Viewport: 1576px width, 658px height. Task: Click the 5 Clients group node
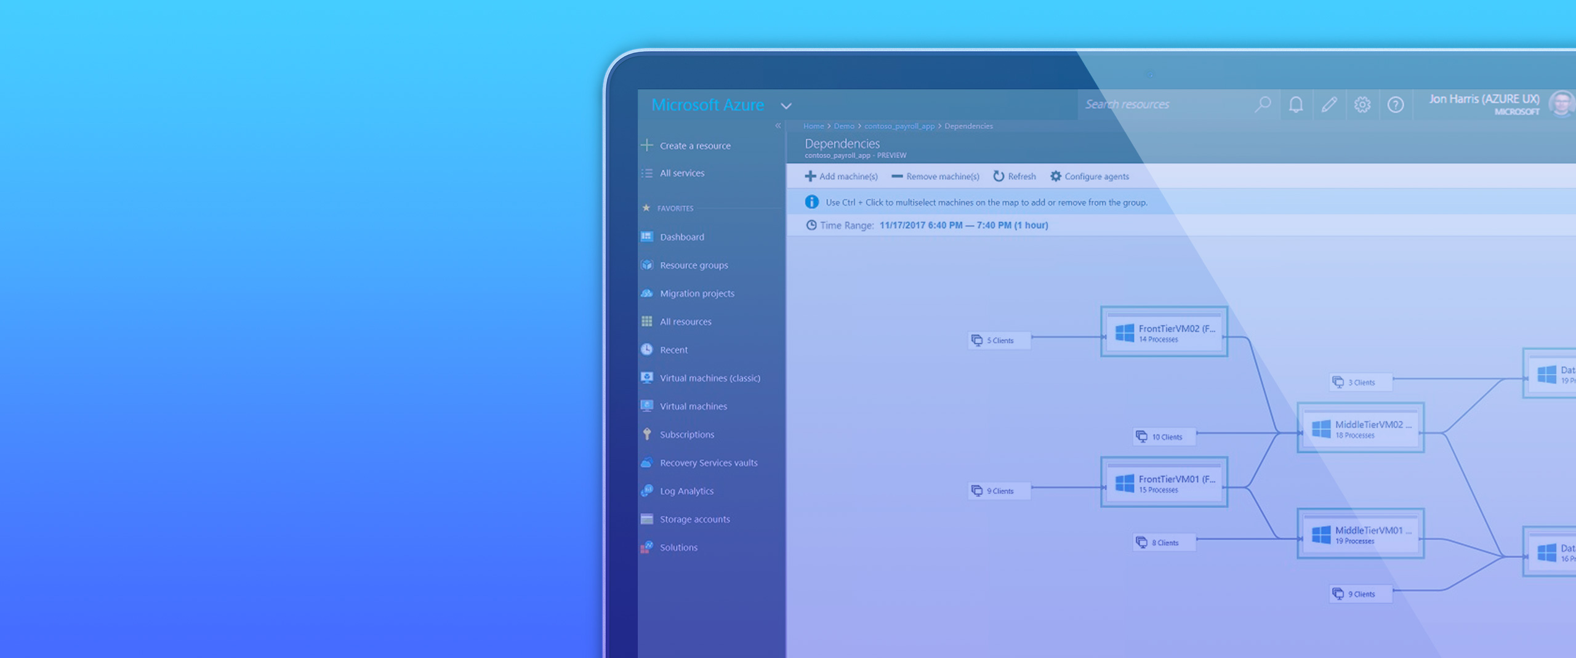tap(999, 340)
